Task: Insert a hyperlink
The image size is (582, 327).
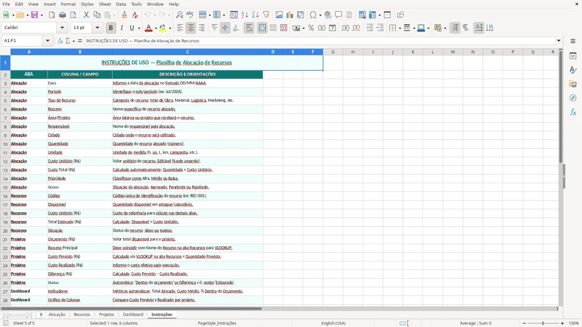Action: [x=328, y=15]
